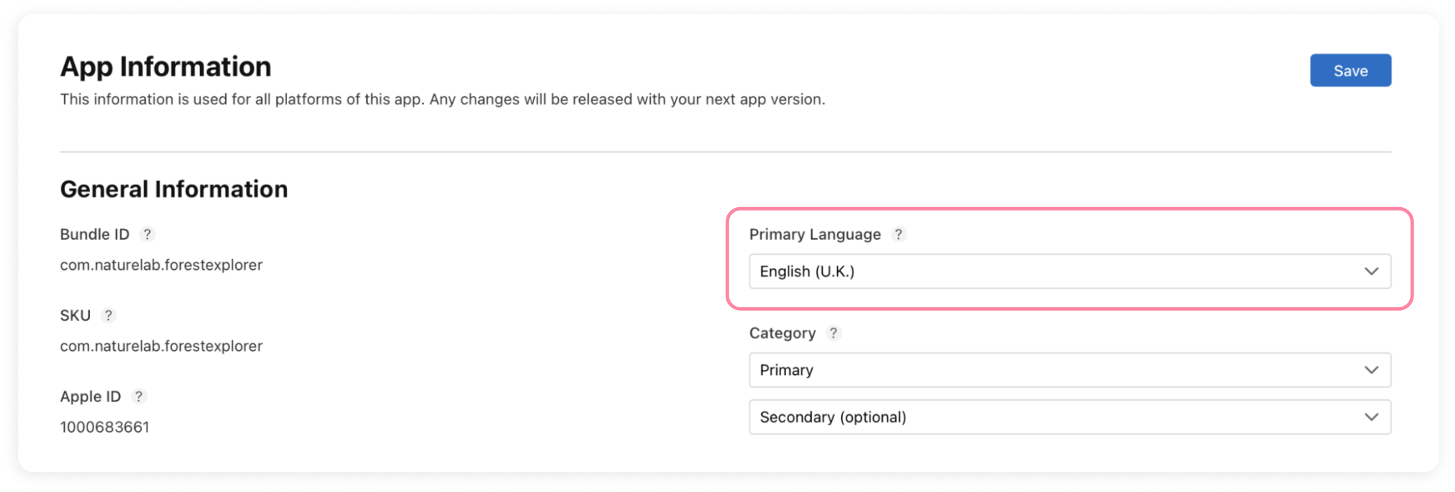
Task: Click the Apple ID help icon
Action: (138, 397)
